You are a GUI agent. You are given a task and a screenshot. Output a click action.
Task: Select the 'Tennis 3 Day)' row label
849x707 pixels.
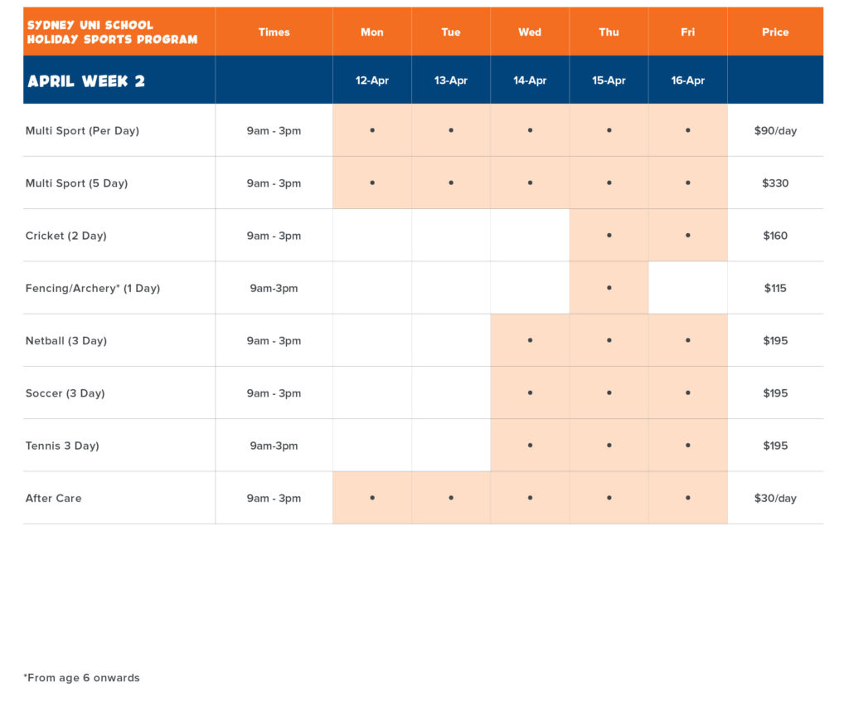pyautogui.click(x=62, y=446)
